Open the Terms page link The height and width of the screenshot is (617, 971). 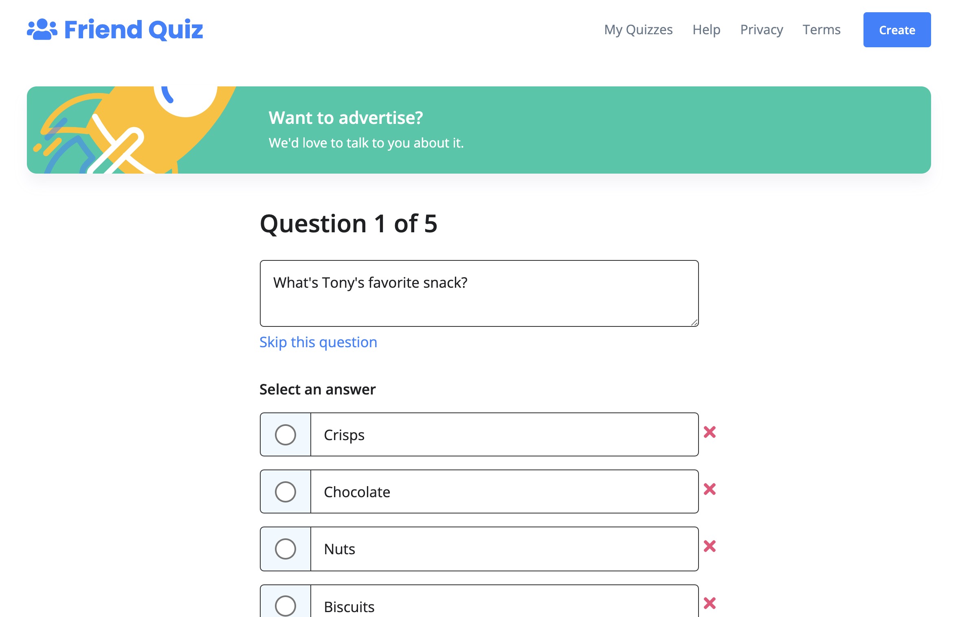point(821,30)
